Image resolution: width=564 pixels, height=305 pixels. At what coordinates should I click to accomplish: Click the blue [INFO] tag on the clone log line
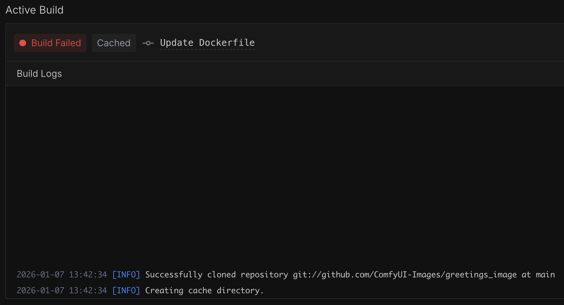[x=126, y=274]
